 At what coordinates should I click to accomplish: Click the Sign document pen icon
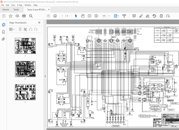point(148,16)
